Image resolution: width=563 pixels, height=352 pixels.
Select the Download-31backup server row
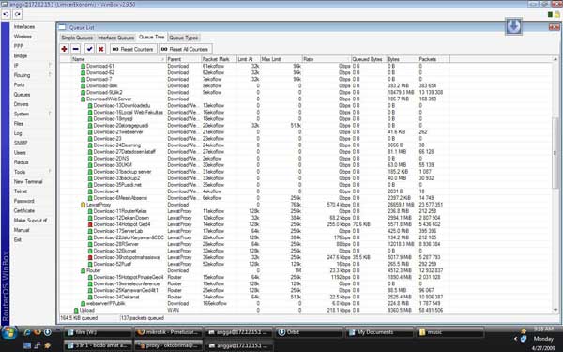(254, 172)
